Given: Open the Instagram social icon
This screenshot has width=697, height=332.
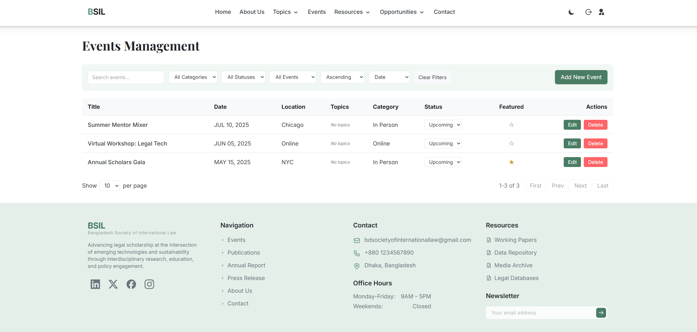Looking at the screenshot, I should tap(149, 284).
